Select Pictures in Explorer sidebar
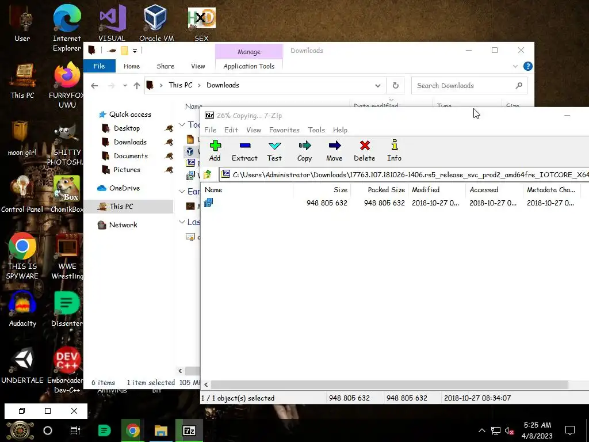 point(127,170)
